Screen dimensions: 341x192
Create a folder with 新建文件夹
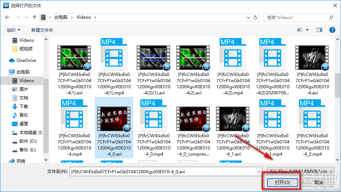click(x=42, y=30)
